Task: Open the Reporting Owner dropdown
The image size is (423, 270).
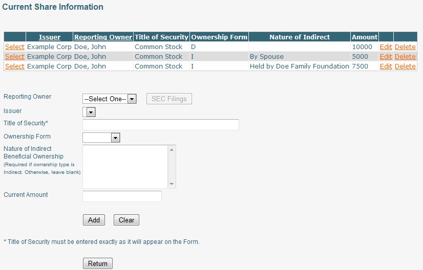Action: point(110,99)
